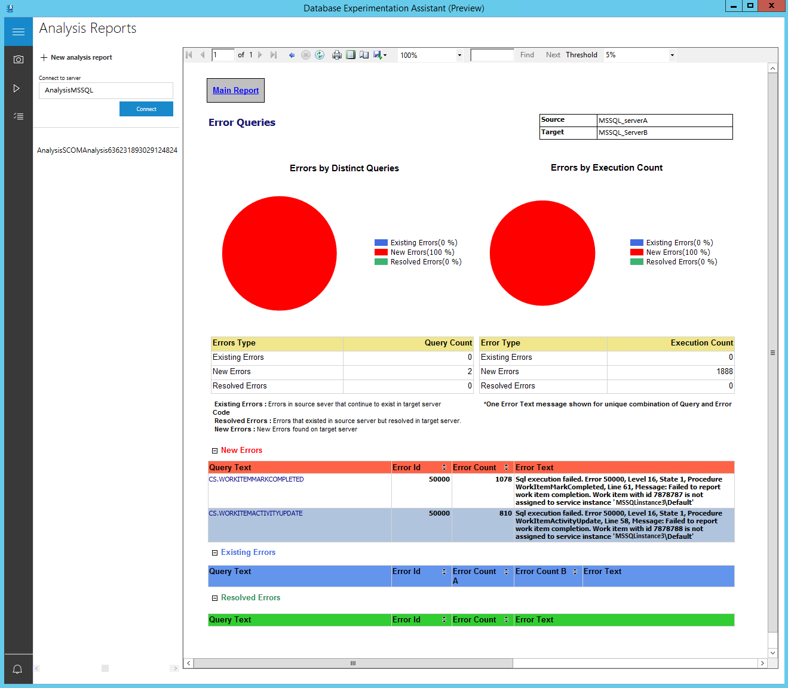
Task: Refresh the report using toolbar icon
Action: (x=320, y=55)
